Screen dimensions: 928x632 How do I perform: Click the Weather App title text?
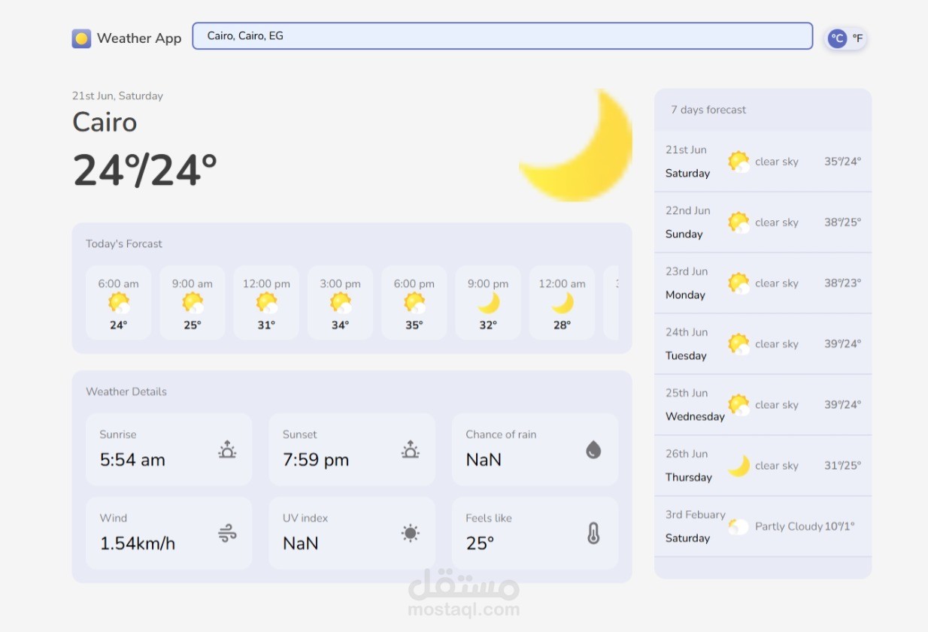(x=139, y=38)
